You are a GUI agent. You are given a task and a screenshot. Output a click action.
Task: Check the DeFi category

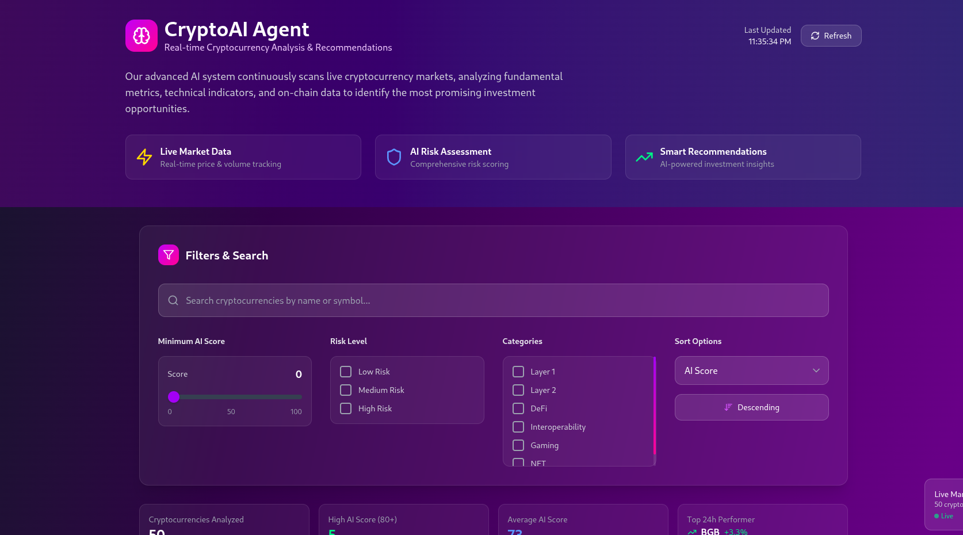(518, 408)
